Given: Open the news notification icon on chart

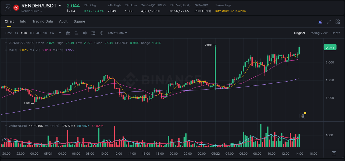Looking at the screenshot, I should (302, 116).
